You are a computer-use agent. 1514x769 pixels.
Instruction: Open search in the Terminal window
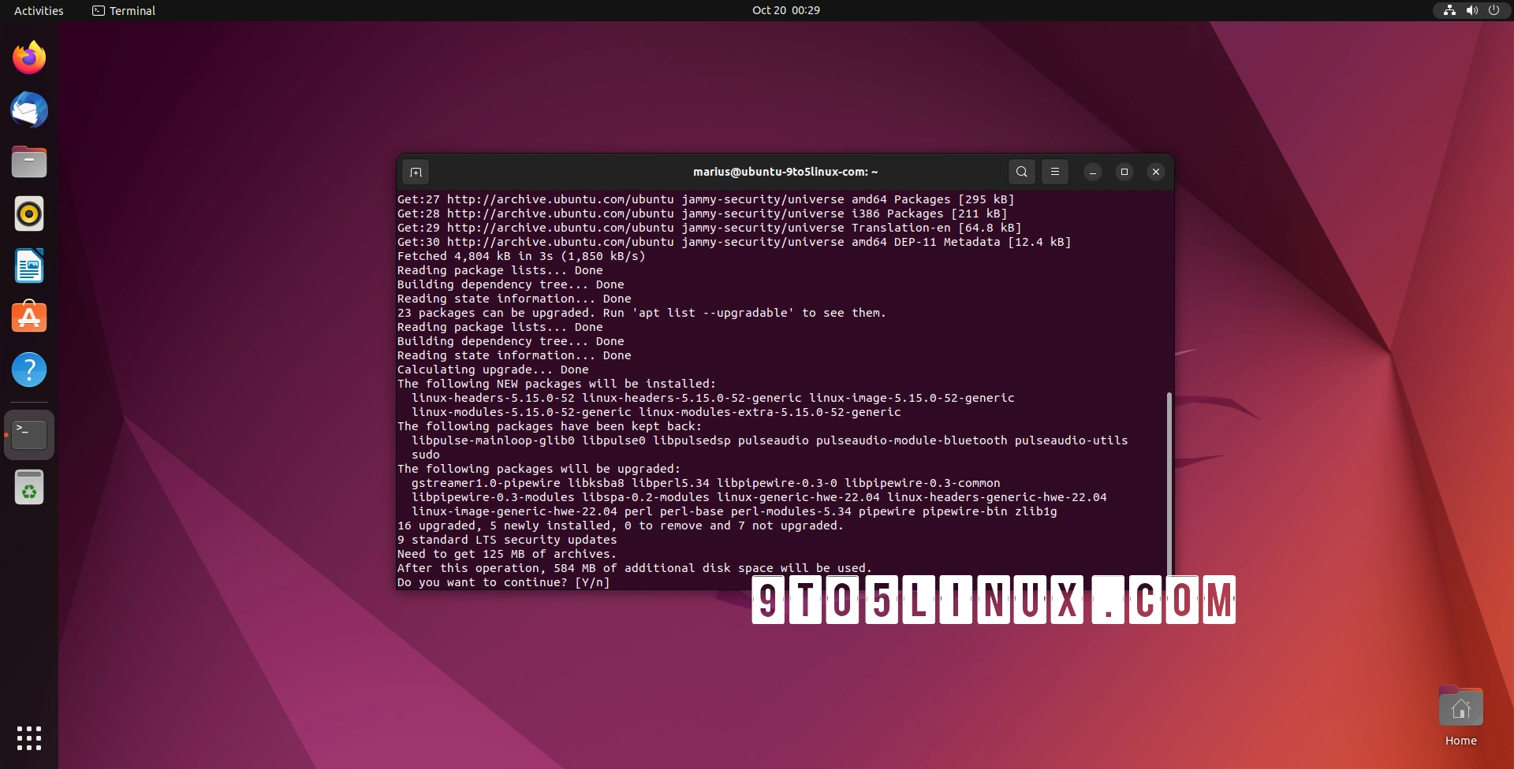click(x=1021, y=171)
